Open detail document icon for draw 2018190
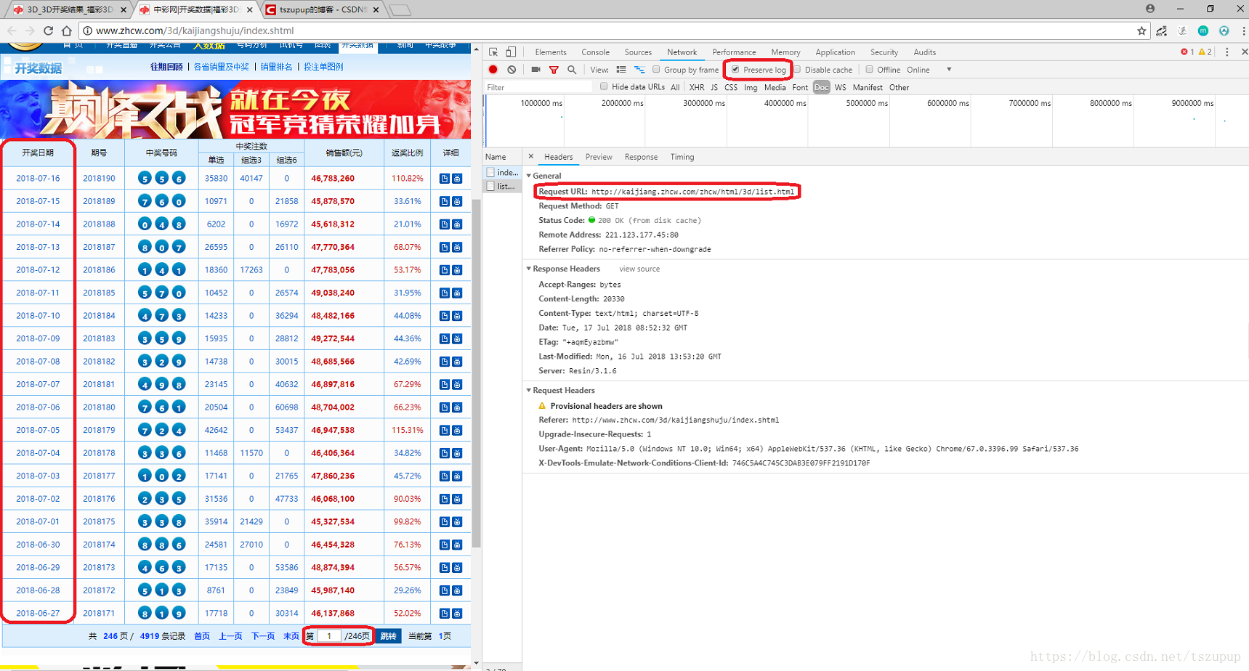This screenshot has width=1249, height=671. pyautogui.click(x=445, y=179)
